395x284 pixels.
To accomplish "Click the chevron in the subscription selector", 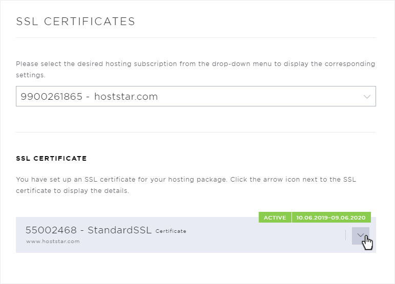I will [x=367, y=96].
